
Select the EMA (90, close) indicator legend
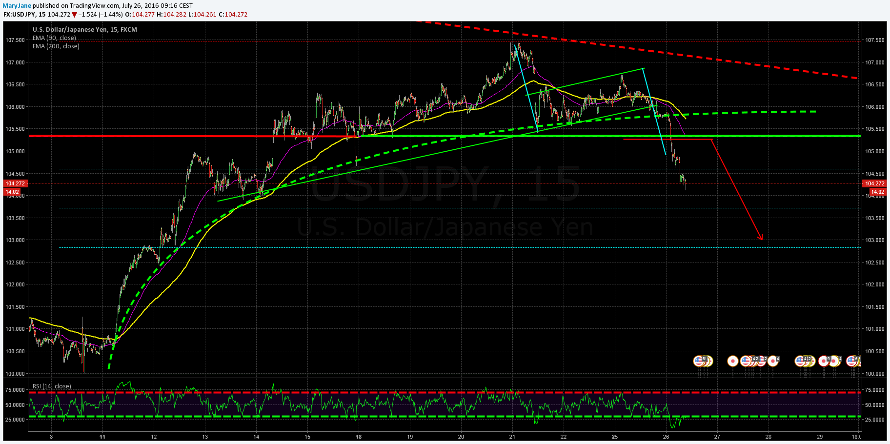54,38
